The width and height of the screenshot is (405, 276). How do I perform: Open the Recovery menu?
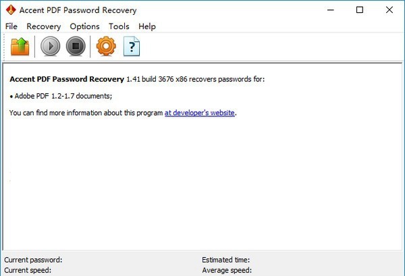pos(44,26)
